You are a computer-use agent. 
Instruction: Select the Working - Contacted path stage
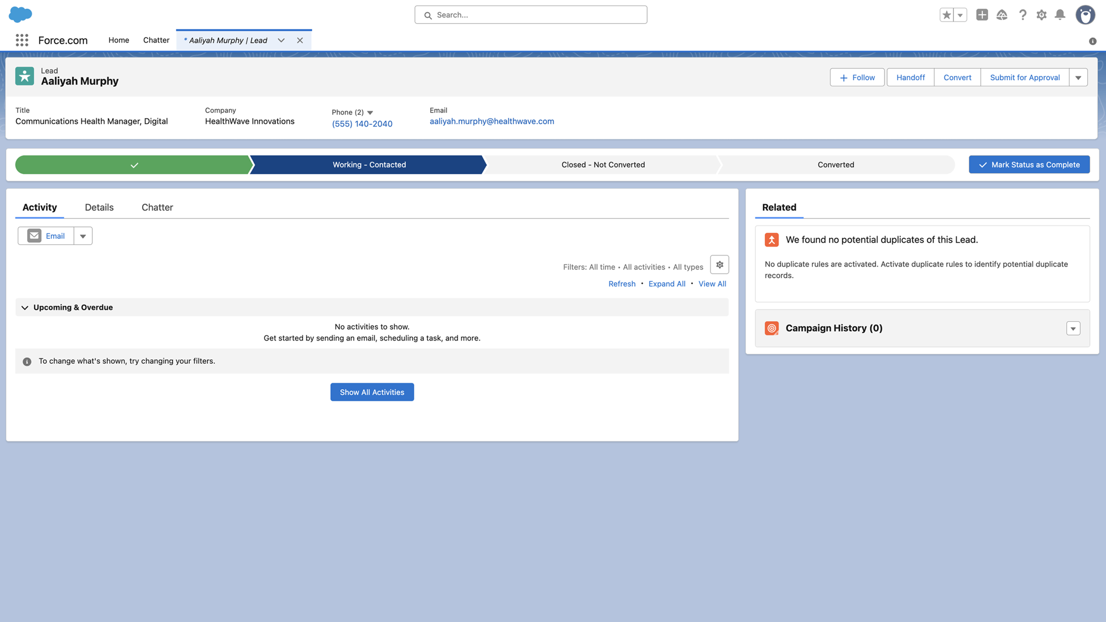369,165
